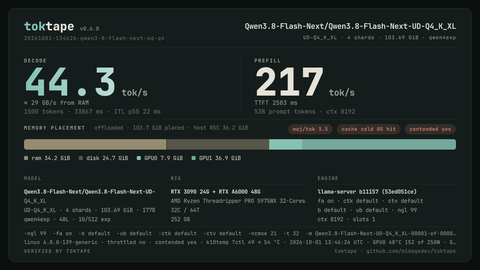This screenshot has height=270, width=480.
Task: Click AMD Ryzen Threadripper PRO 5975WX line
Action: pos(238,201)
